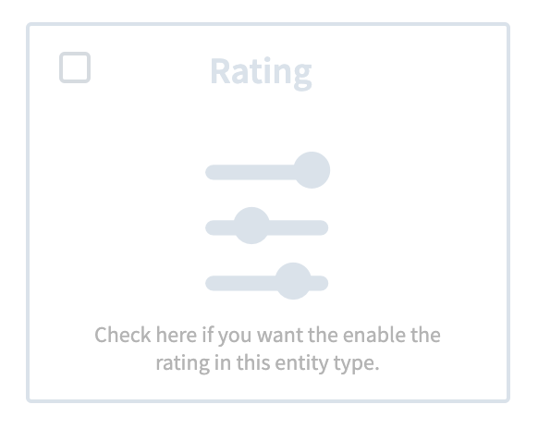
Task: Click the word 'want' in description
Action: click(280, 335)
